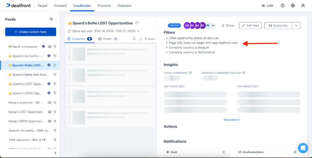312x158 pixels.
Task: Search within feed using magnifier icon
Action: [x=134, y=39]
